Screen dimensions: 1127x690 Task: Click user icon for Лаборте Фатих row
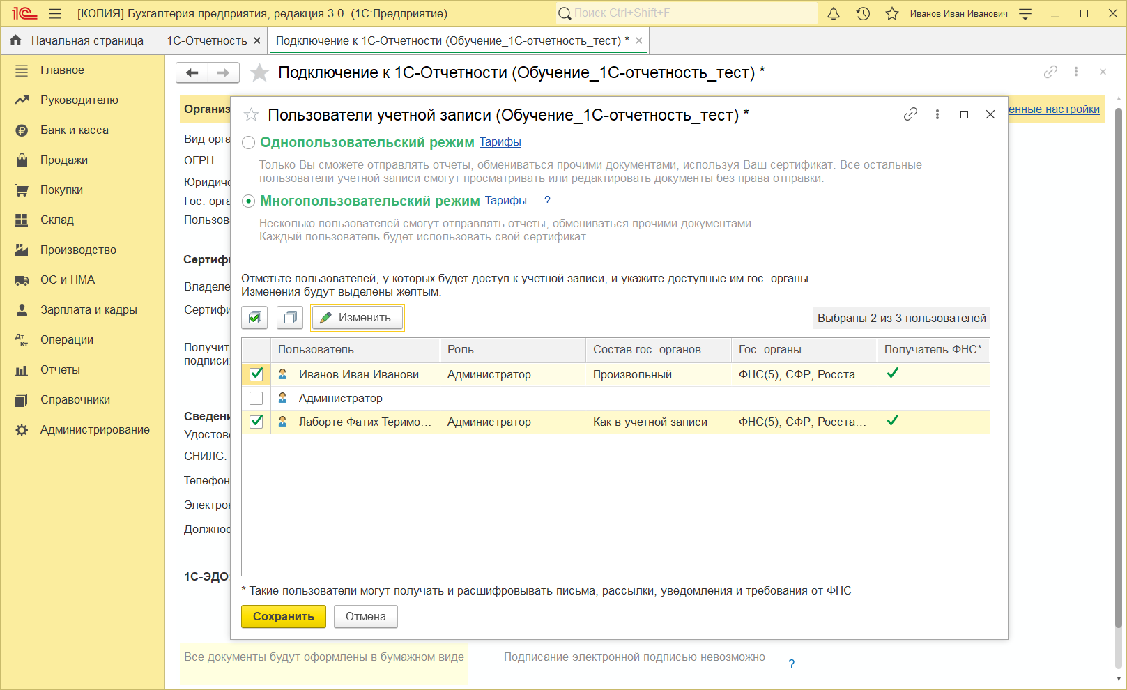[283, 422]
